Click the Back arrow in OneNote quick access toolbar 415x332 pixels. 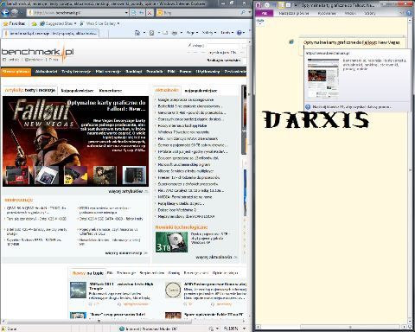coord(267,5)
